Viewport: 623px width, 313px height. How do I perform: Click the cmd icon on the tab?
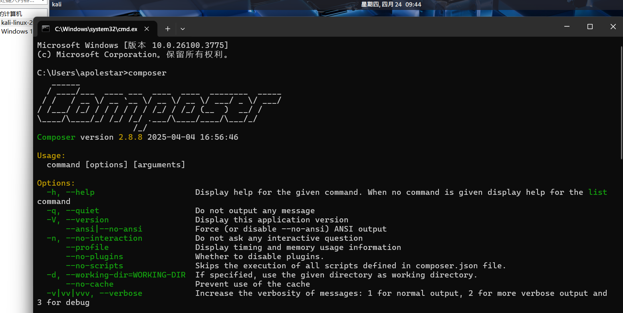point(46,29)
